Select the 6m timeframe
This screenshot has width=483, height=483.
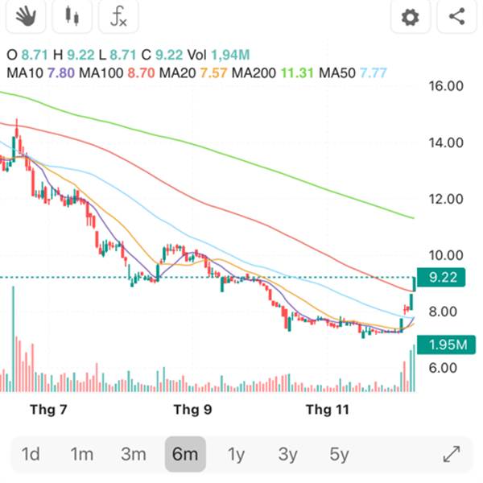point(185,454)
